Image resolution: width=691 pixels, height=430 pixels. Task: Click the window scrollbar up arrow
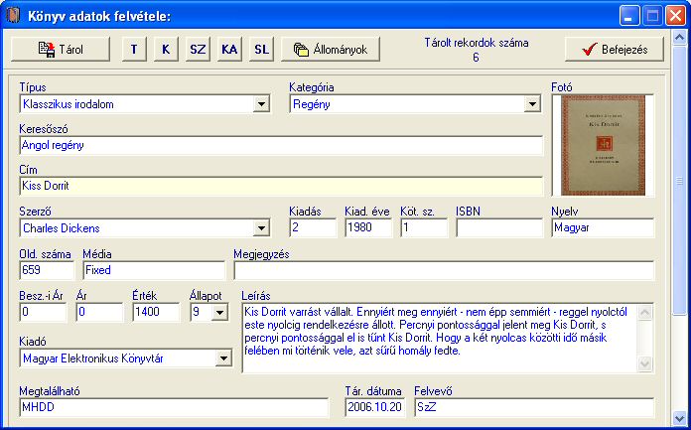point(679,38)
